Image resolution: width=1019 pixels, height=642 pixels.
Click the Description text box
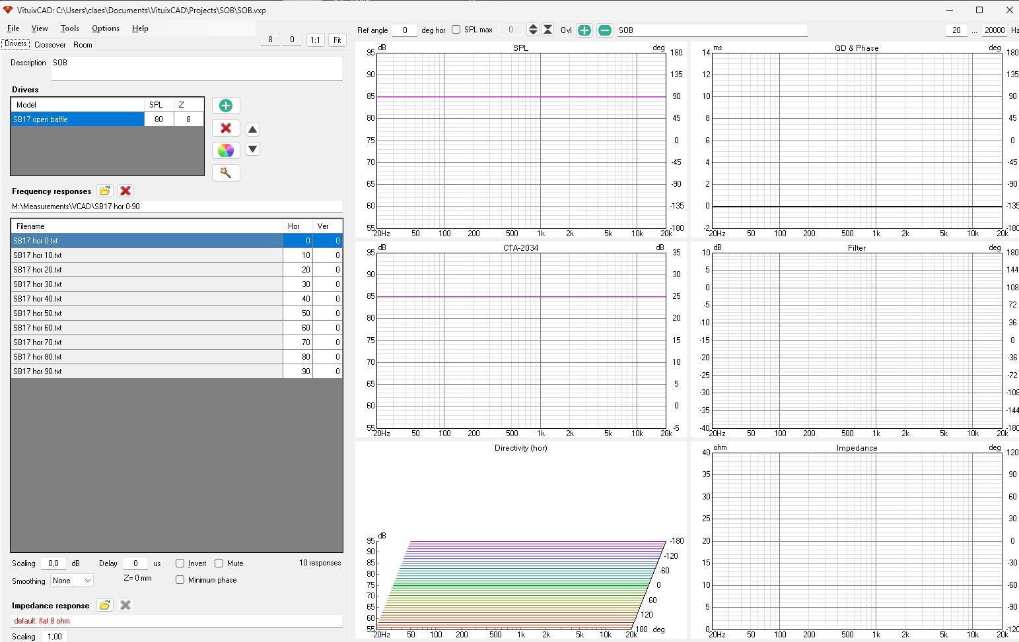[x=197, y=68]
